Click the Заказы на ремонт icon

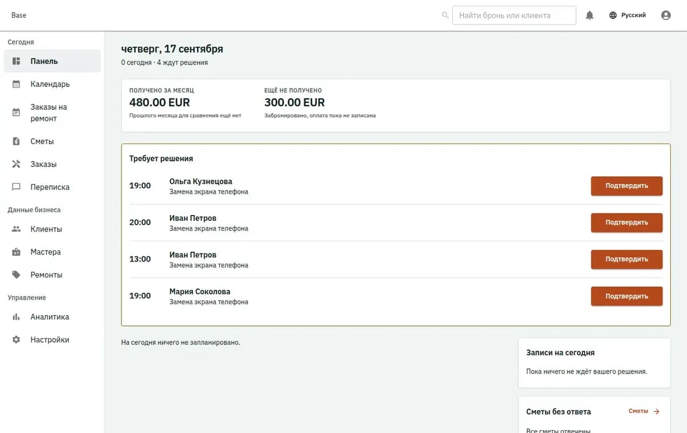tap(17, 113)
